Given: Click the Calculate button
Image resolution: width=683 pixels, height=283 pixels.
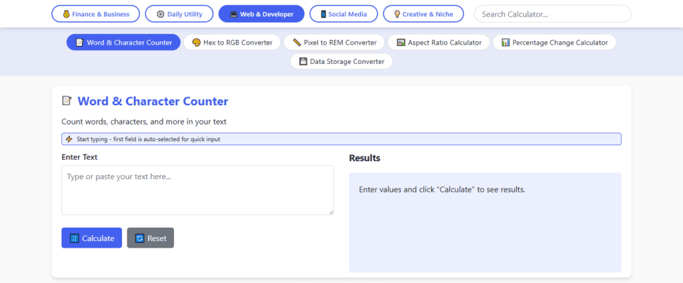Looking at the screenshot, I should [x=91, y=238].
